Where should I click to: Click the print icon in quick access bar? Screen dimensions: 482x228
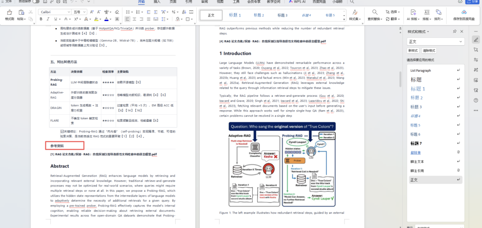[58, 1]
